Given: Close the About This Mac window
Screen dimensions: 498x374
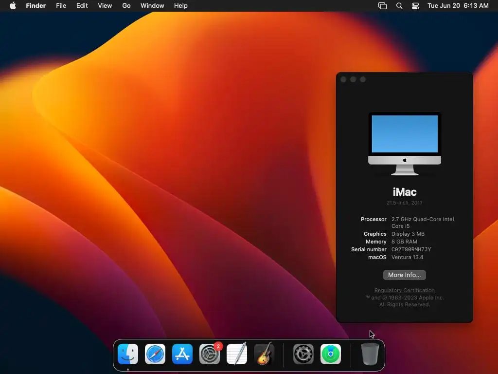Looking at the screenshot, I should [x=343, y=79].
